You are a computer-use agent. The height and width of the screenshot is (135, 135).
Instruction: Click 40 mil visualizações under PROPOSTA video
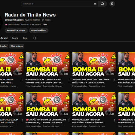79,126
